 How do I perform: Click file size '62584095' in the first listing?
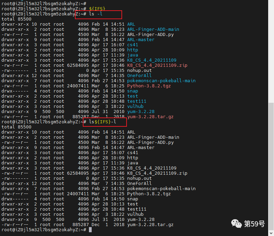78,65
